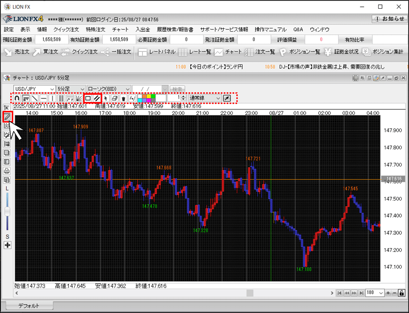The image size is (409, 313).
Task: Select the デフォルト tab
Action: (x=29, y=306)
